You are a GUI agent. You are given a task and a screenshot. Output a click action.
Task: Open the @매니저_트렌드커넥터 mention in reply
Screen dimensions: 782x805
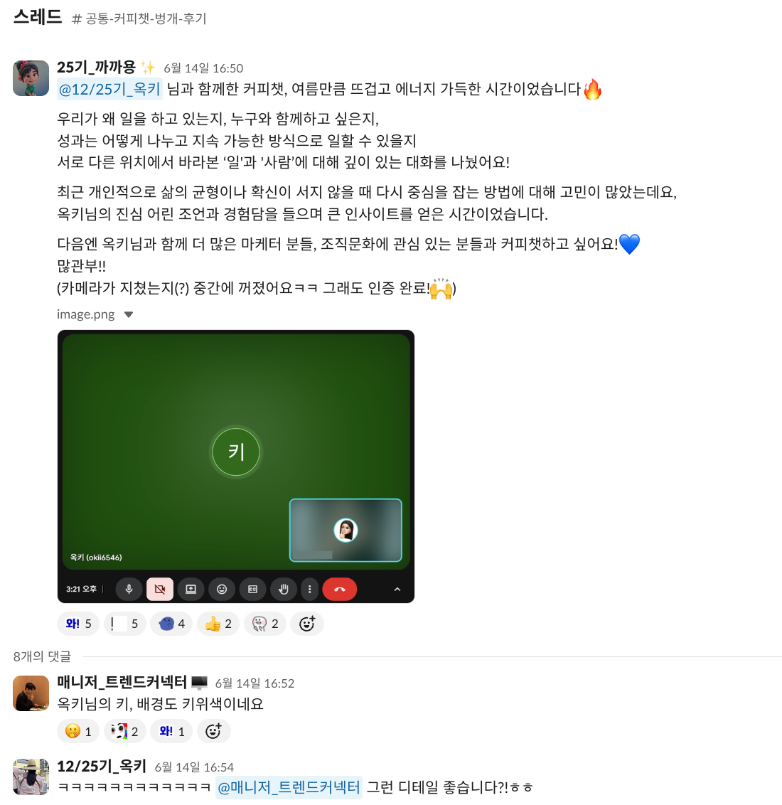289,787
